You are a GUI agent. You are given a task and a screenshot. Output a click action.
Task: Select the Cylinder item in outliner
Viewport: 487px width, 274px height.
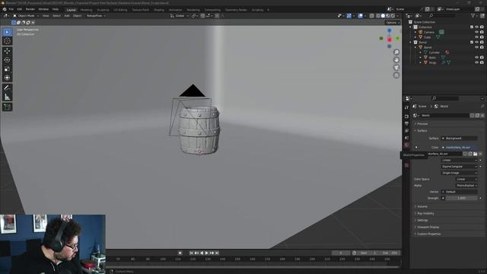click(434, 53)
